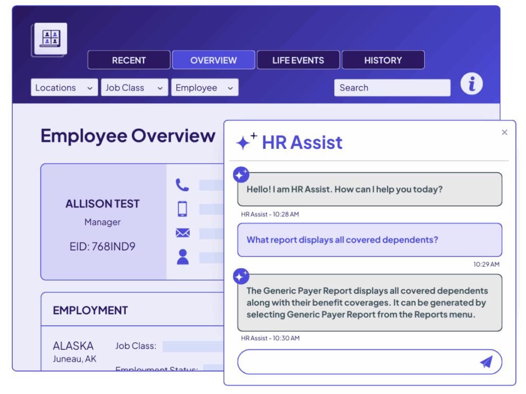Select the Life Events tab
The image size is (526, 394).
[298, 60]
